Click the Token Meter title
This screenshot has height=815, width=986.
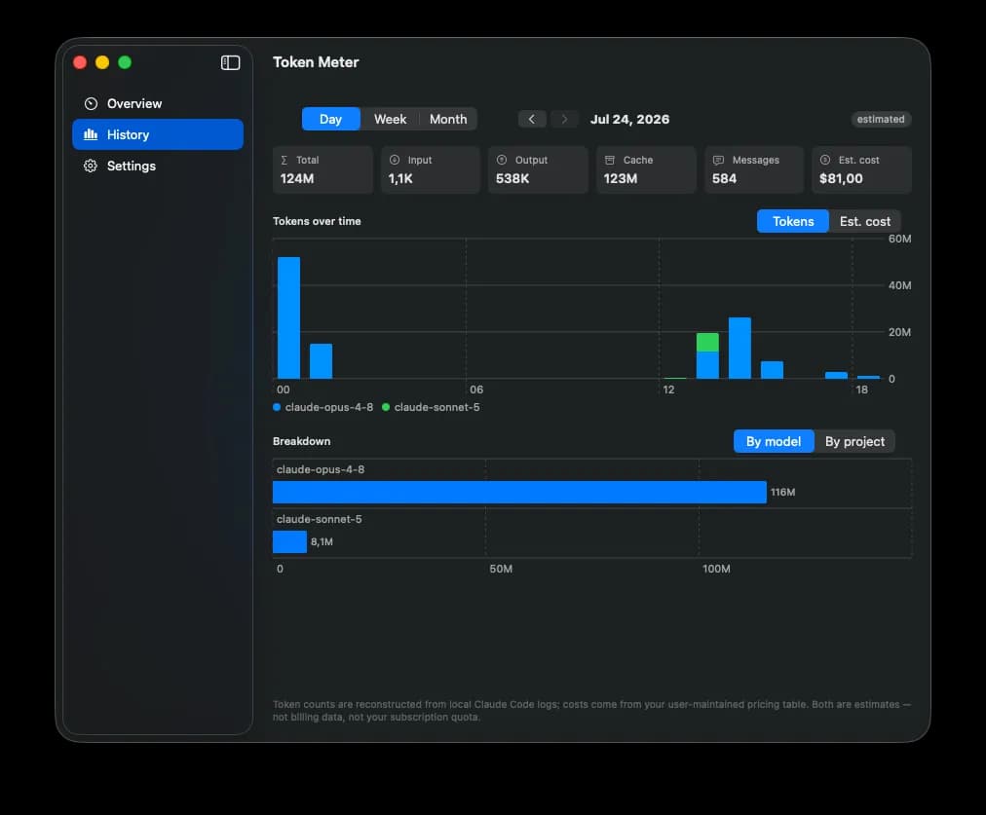316,62
